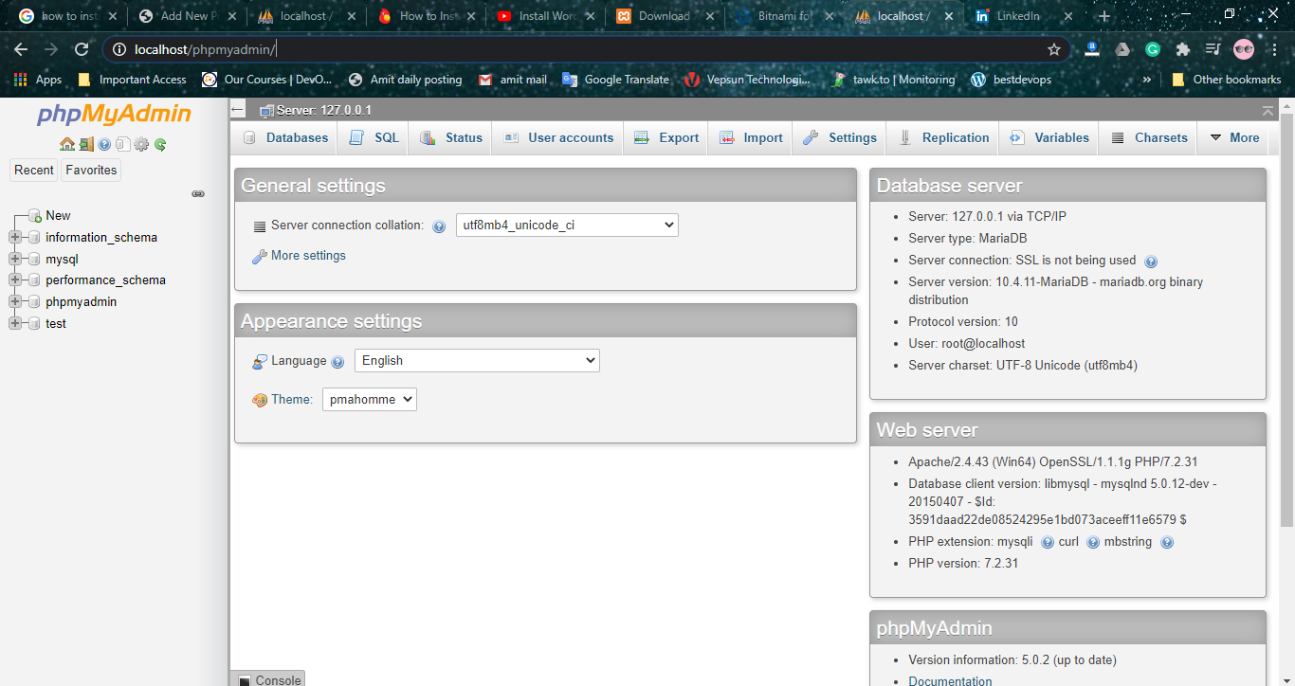The height and width of the screenshot is (686, 1295).
Task: Open the Import tab
Action: [751, 137]
